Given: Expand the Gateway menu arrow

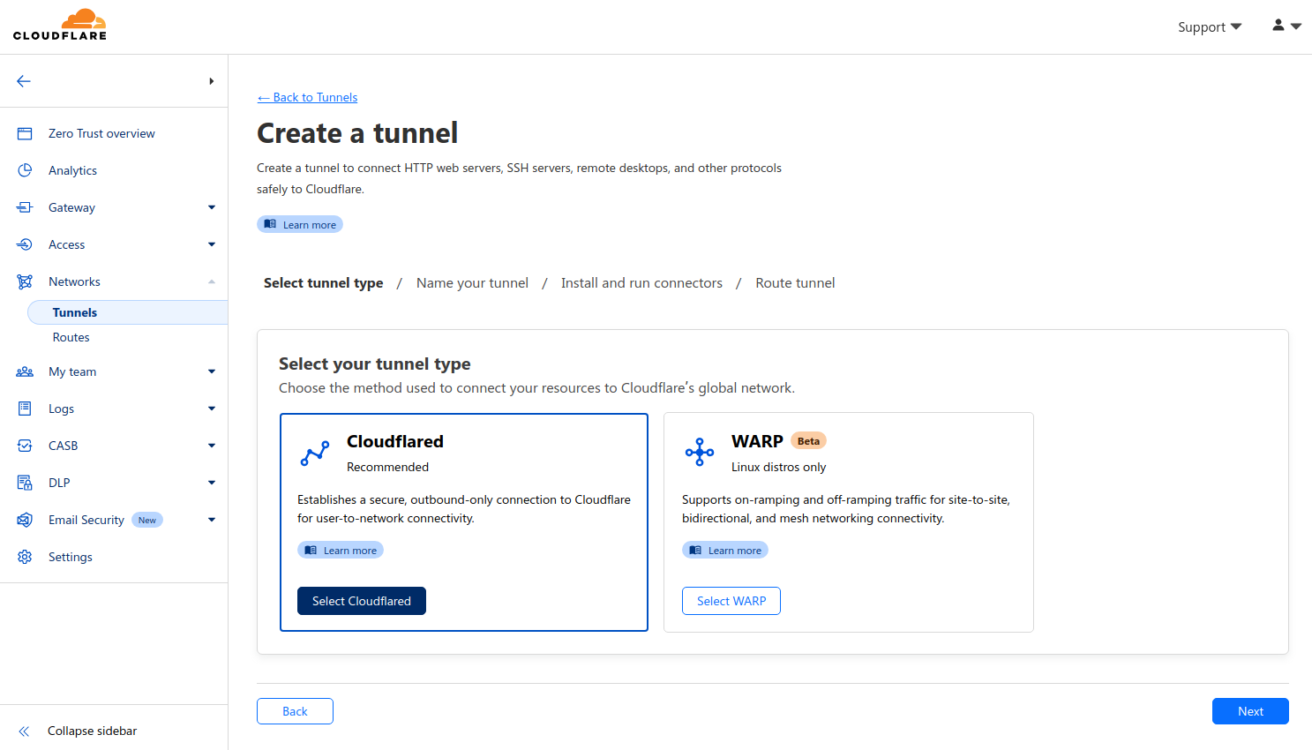Looking at the screenshot, I should 212,207.
